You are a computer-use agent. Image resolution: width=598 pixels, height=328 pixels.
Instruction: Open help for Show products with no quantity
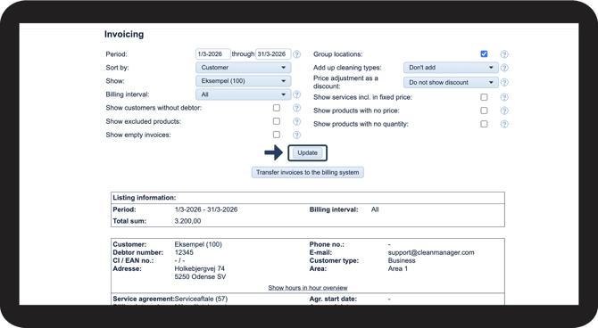pyautogui.click(x=504, y=124)
